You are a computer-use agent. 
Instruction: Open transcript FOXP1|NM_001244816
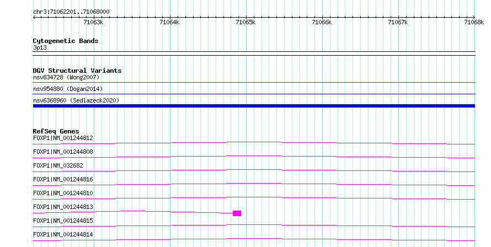click(x=63, y=179)
